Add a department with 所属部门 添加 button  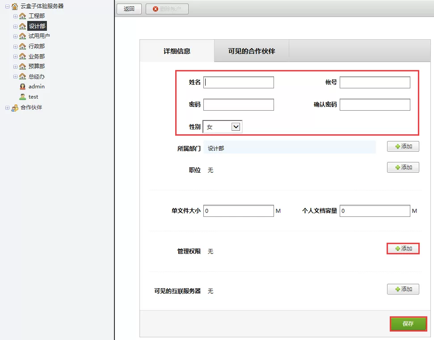coord(403,146)
